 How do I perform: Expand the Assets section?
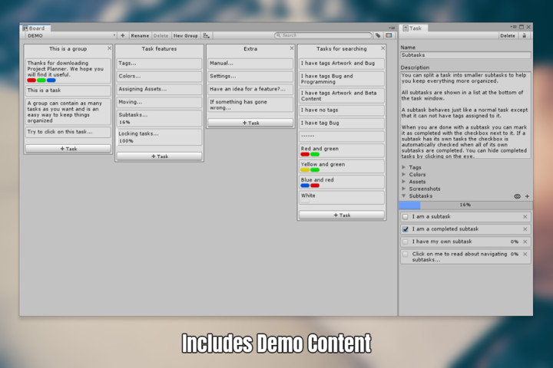click(x=404, y=182)
